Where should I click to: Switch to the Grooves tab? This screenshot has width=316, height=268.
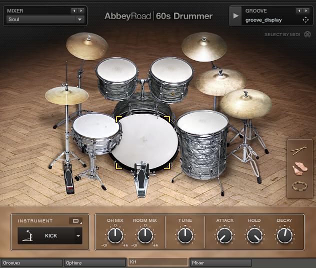click(31, 262)
